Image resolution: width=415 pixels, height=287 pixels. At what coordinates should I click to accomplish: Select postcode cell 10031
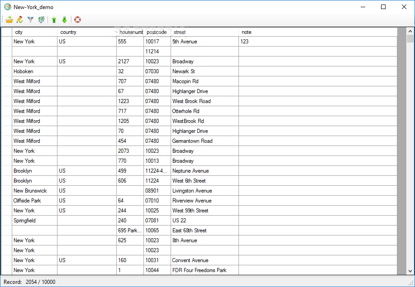point(157,261)
